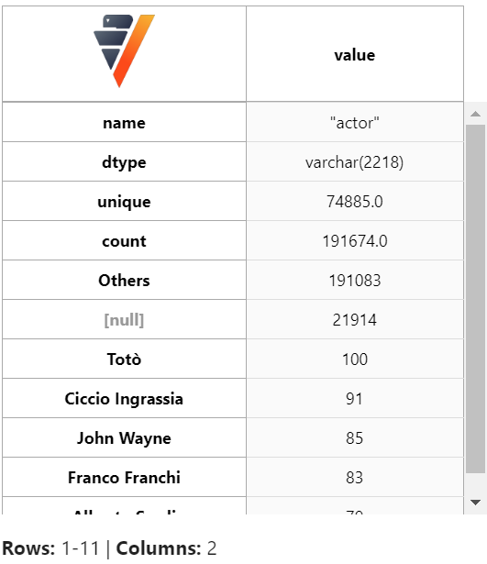Click the 'dtype' row label

click(x=124, y=161)
